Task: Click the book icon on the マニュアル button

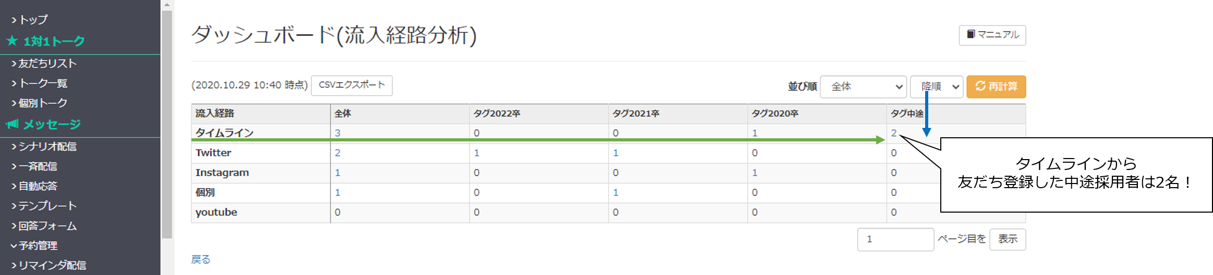Action: point(971,34)
